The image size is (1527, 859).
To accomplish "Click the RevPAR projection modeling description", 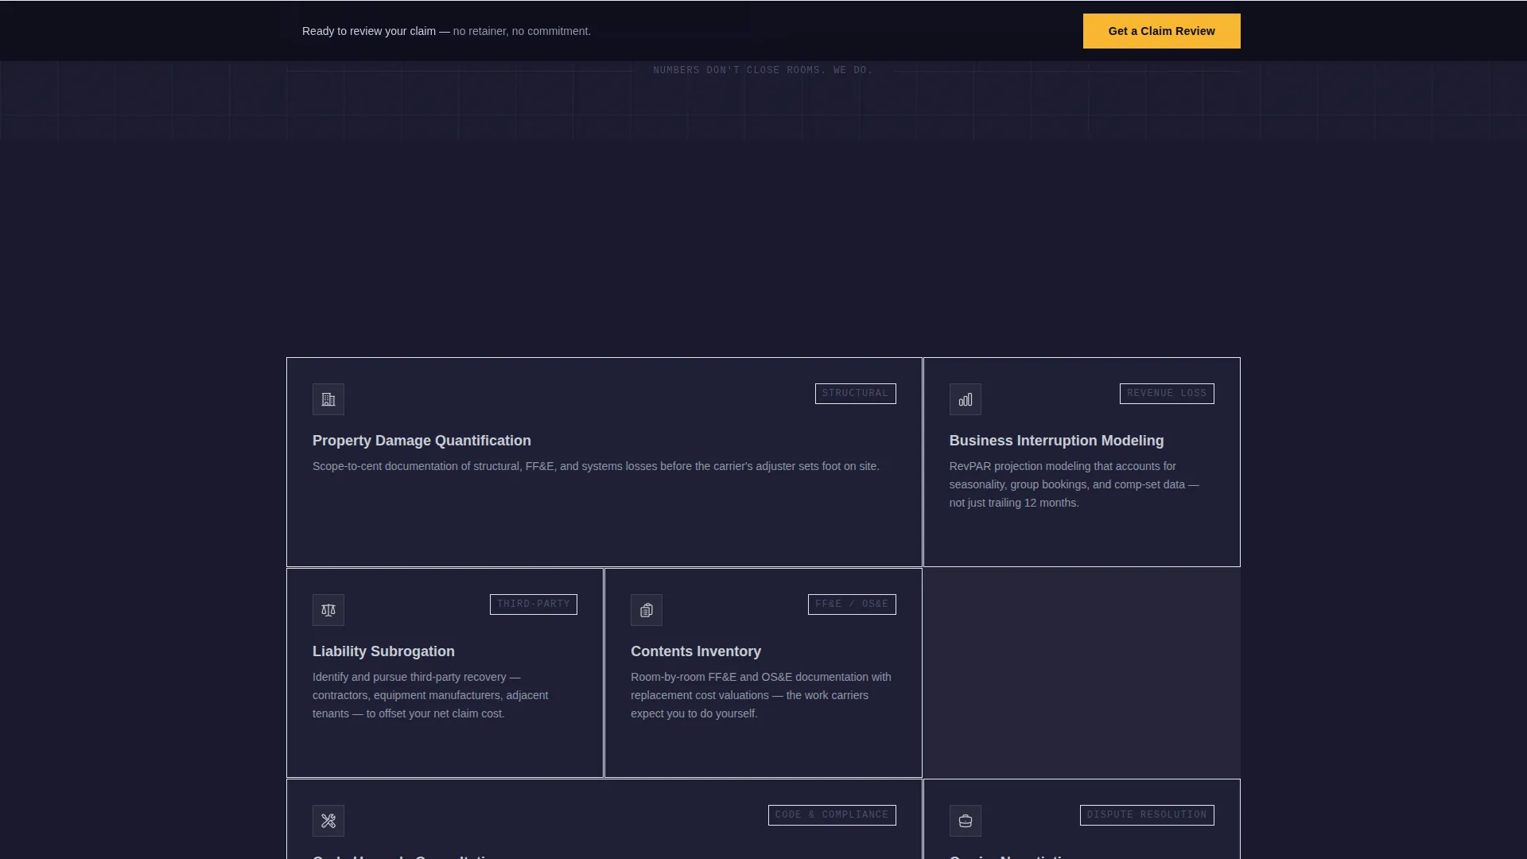I will [1074, 484].
